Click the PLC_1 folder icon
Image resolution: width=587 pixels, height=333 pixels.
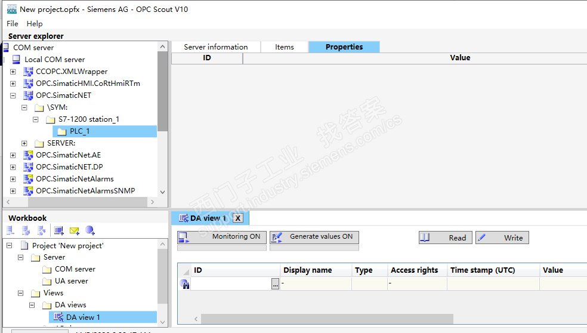point(62,131)
